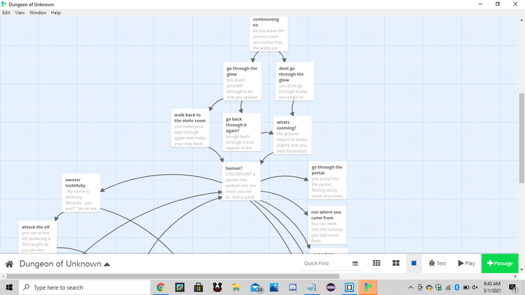Click the scroll down arrow
Image resolution: width=525 pixels, height=295 pixels.
point(521,269)
